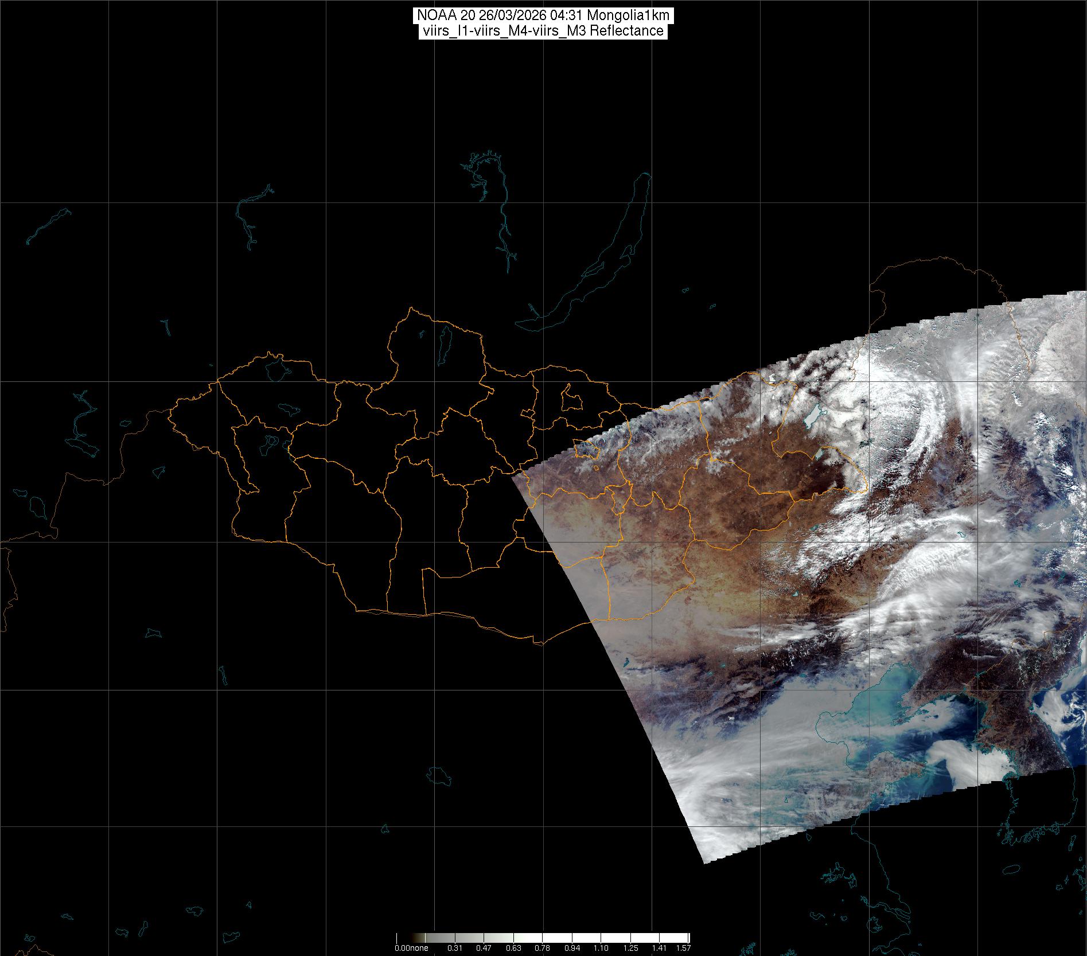Click the NOAA 20 date title label
Viewport: 1087px width, 956px height.
(x=541, y=15)
